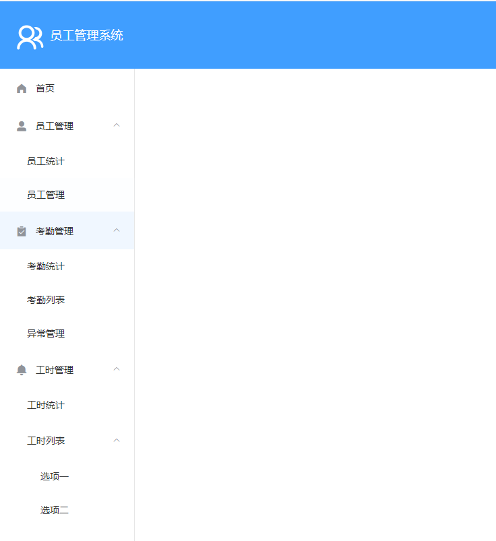Open the 工时统计 submenu item
496x541 pixels.
[67, 405]
